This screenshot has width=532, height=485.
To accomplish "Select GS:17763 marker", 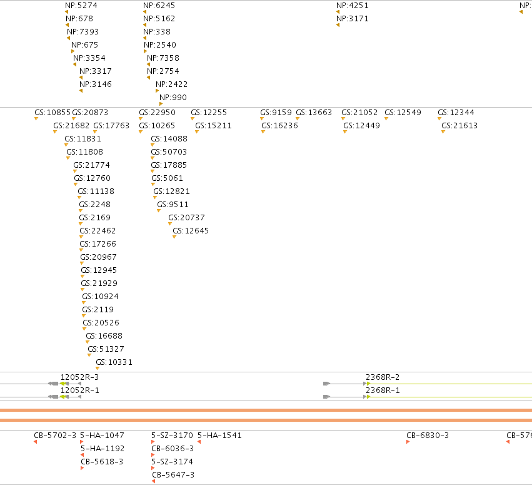I will click(x=112, y=126).
